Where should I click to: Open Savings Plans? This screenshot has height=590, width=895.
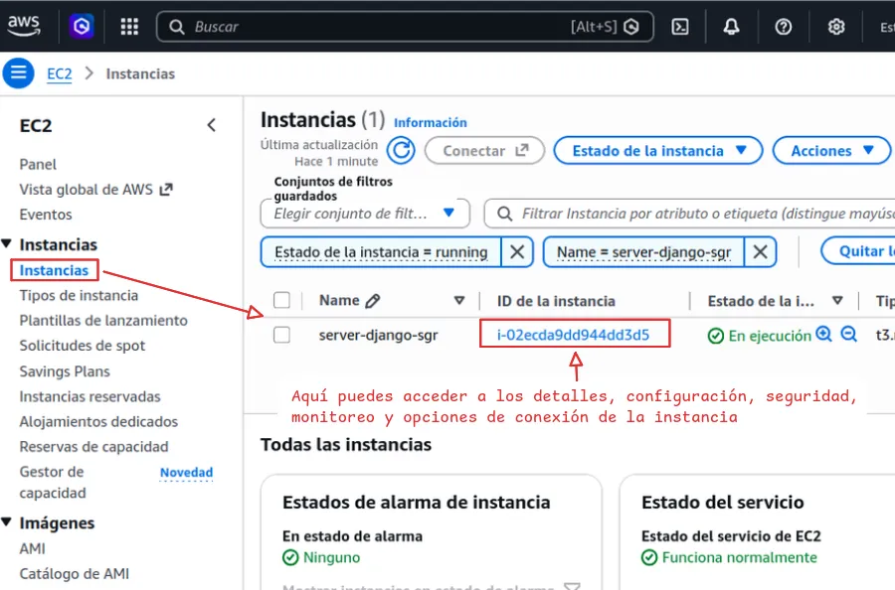click(x=65, y=371)
